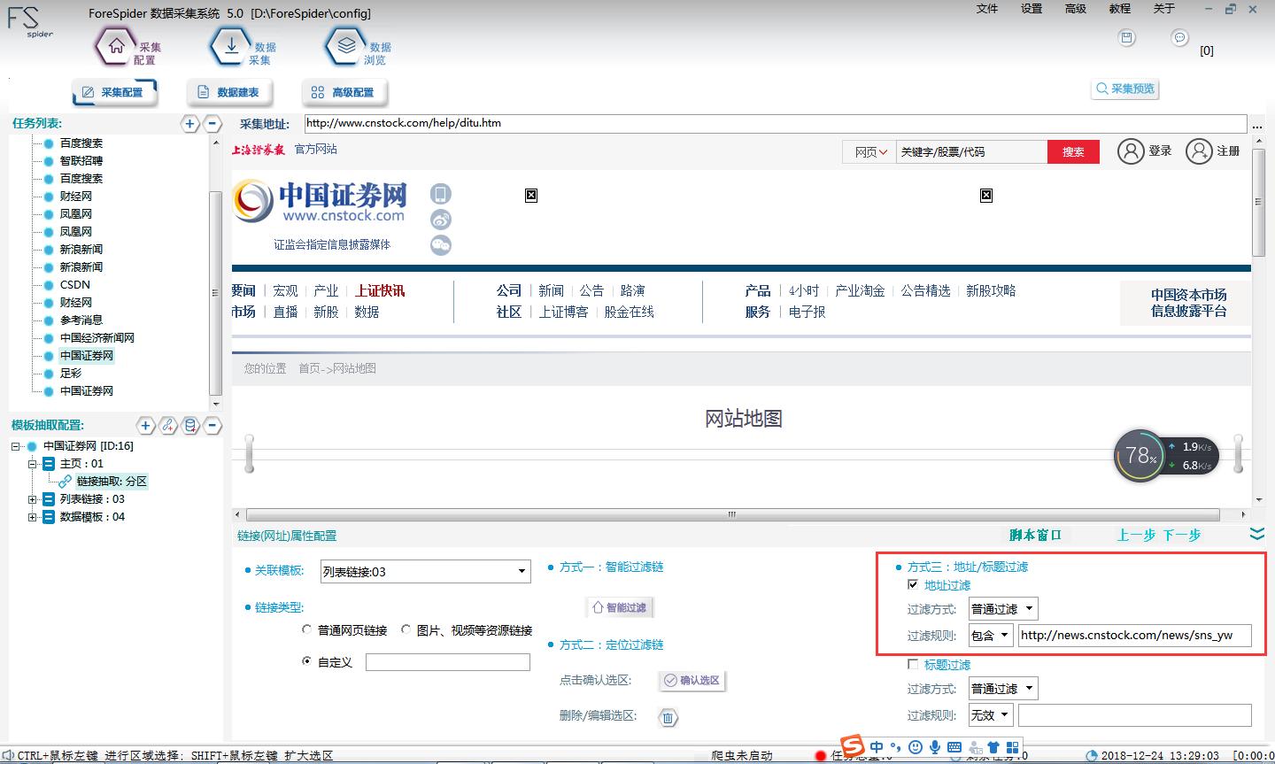This screenshot has width=1275, height=764.
Task: Open the 采集配置 home icon
Action: [115, 44]
